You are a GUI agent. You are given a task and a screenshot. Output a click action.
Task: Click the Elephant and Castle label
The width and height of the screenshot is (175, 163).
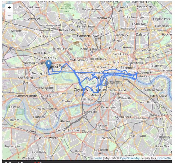(117, 92)
